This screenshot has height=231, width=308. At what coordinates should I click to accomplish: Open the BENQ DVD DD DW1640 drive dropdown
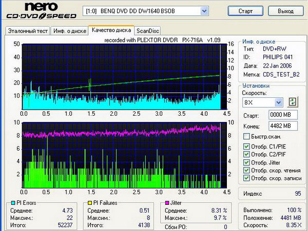[204, 11]
